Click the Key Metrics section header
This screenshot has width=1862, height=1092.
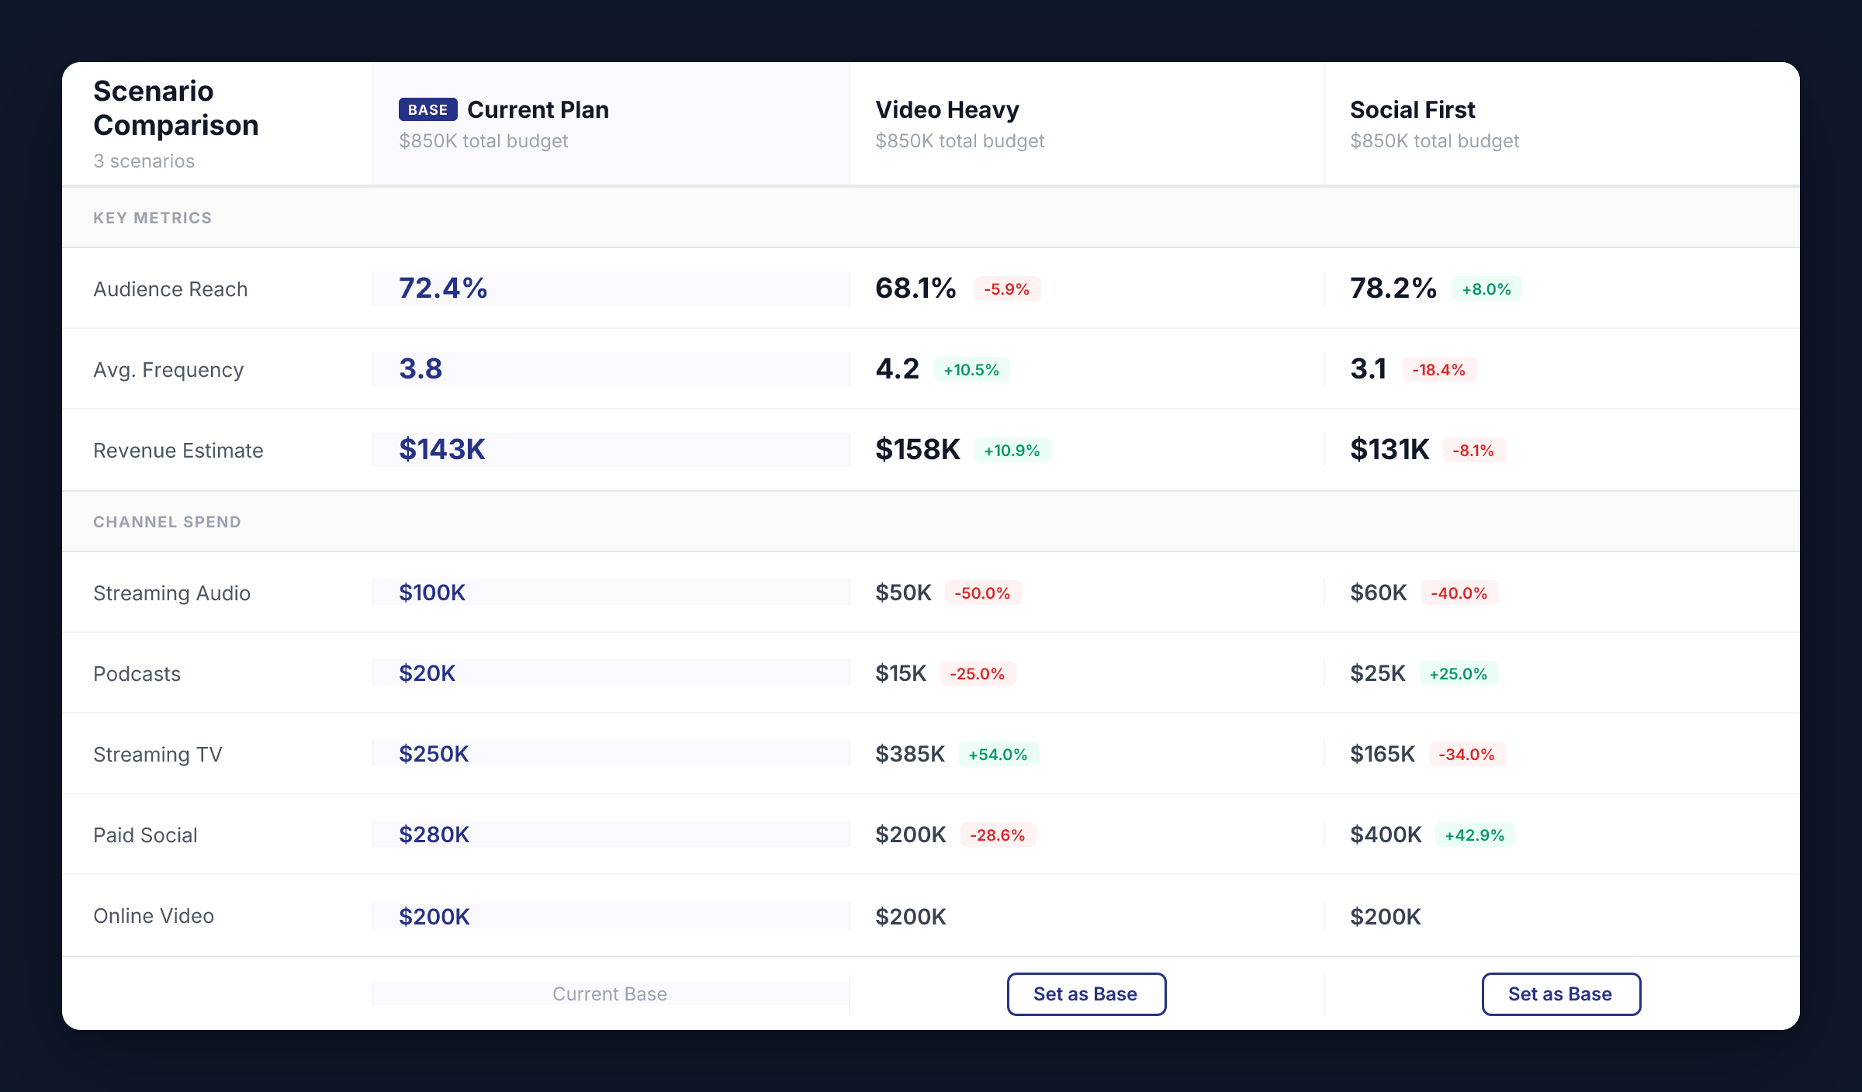pyautogui.click(x=152, y=218)
